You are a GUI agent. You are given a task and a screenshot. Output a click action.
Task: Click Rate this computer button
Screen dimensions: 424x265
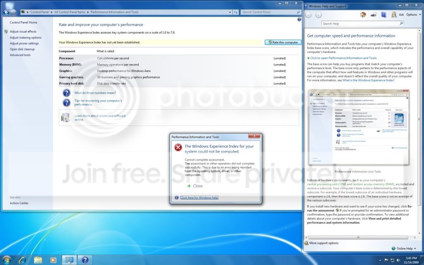click(283, 43)
